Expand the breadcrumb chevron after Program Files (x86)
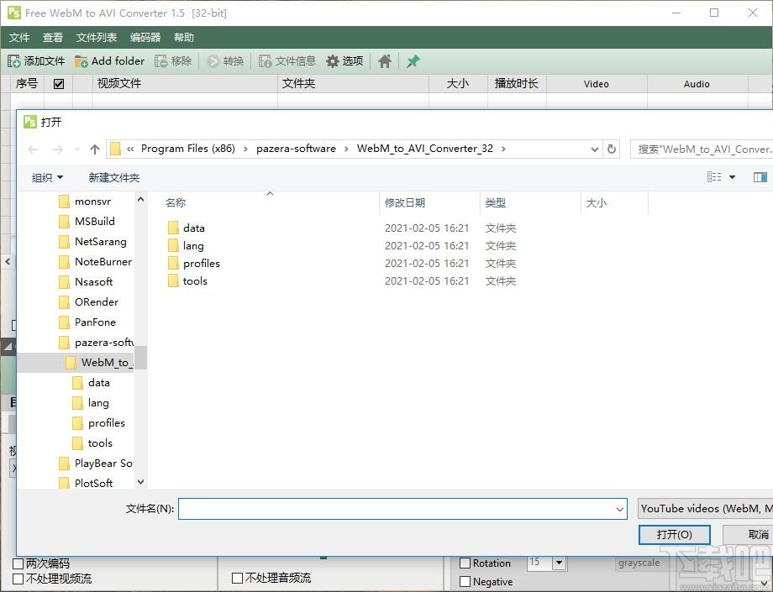The width and height of the screenshot is (773, 592). coord(245,149)
